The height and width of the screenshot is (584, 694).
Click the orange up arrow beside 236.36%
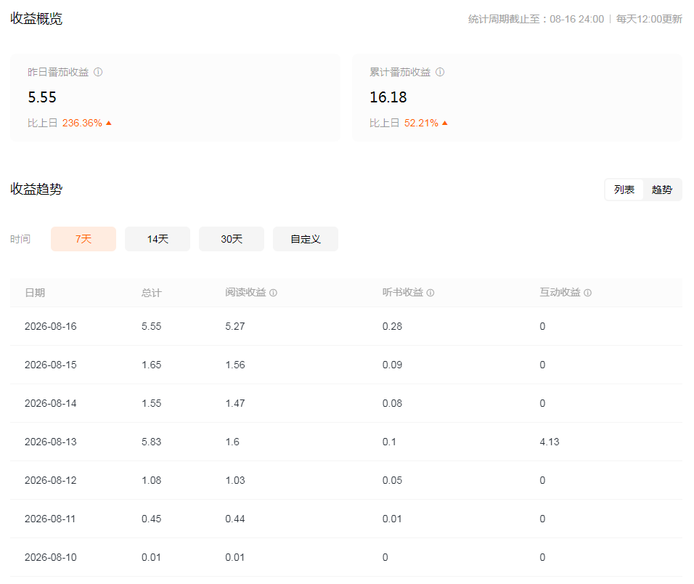click(109, 123)
